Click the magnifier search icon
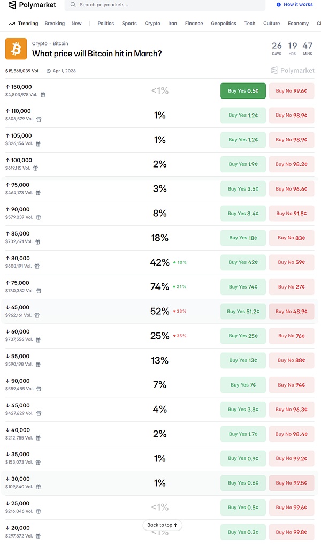The width and height of the screenshot is (321, 545). [73, 5]
